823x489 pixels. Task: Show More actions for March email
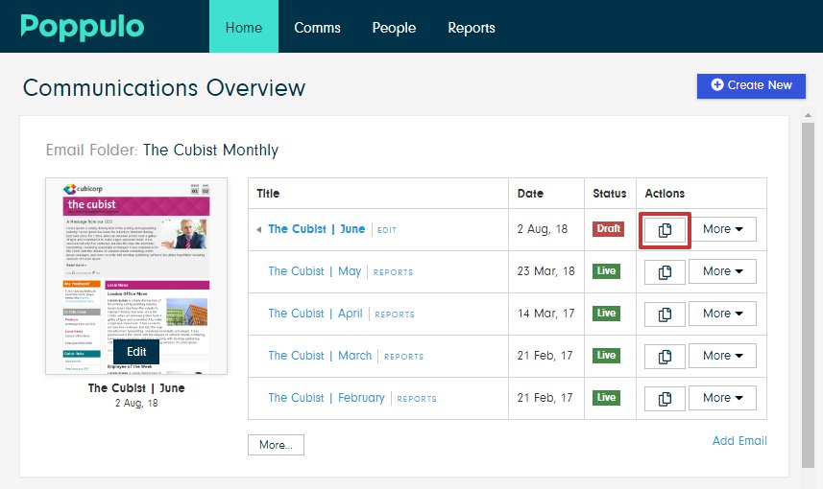tap(722, 356)
